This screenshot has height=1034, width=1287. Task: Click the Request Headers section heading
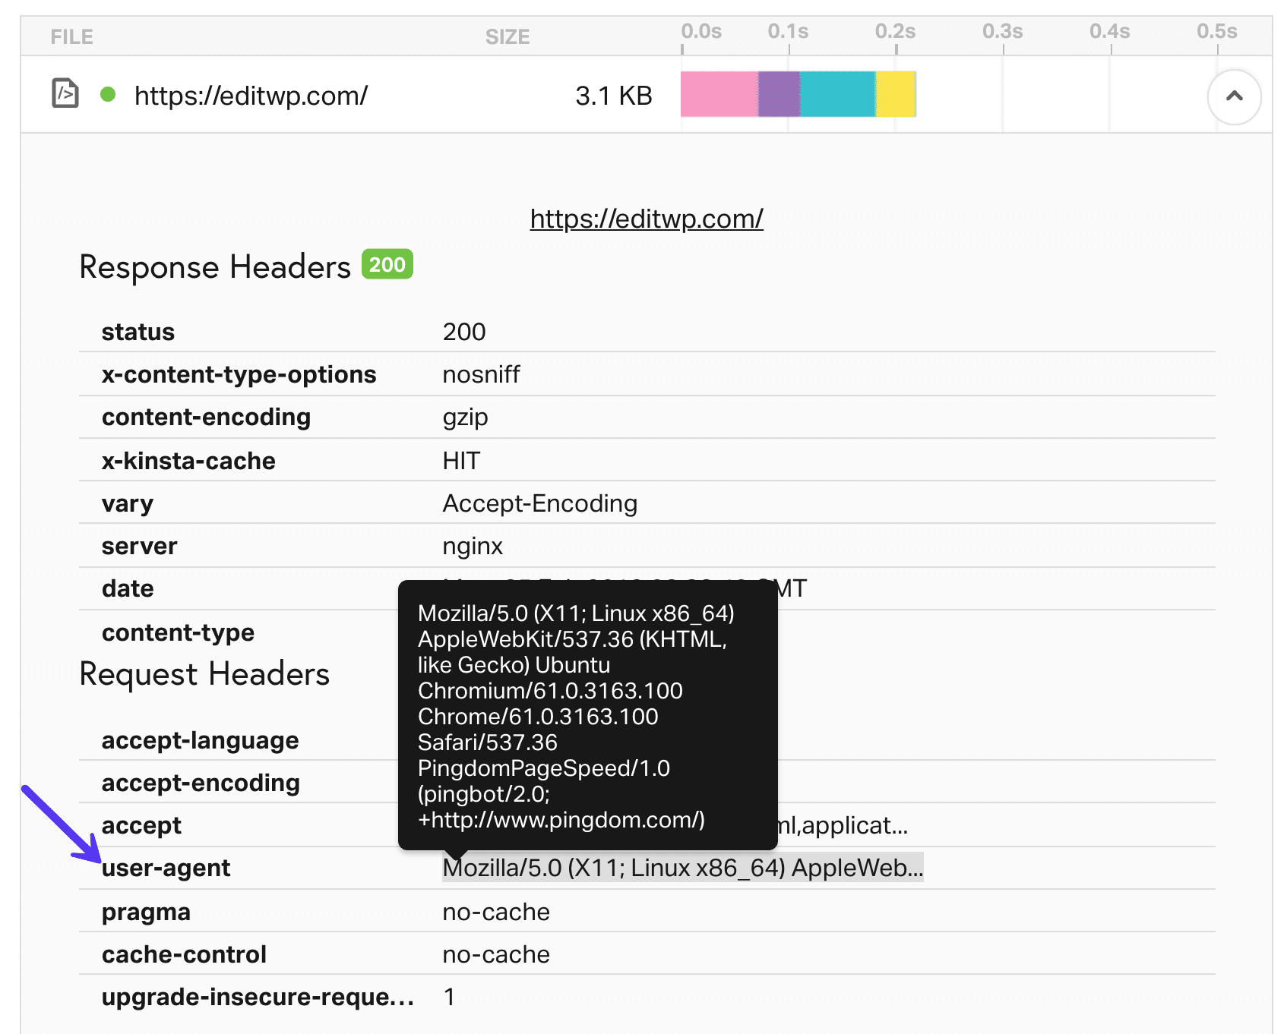[x=205, y=673]
